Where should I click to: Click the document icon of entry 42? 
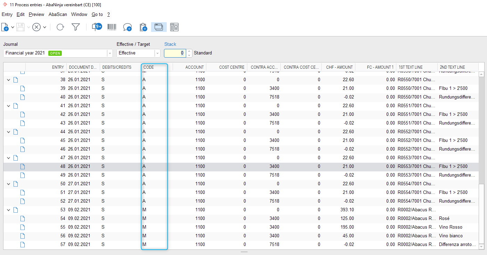[x=23, y=114]
